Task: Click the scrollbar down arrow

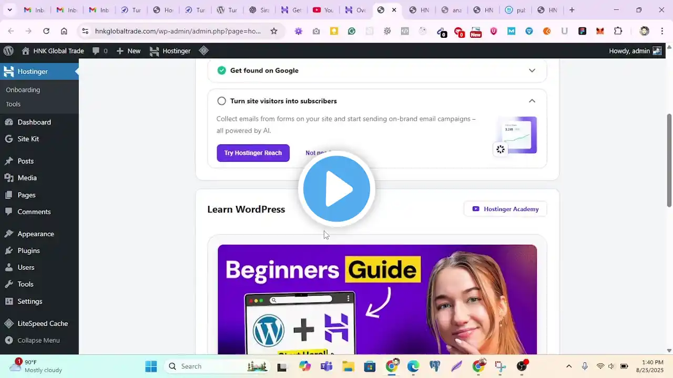Action: 669,350
